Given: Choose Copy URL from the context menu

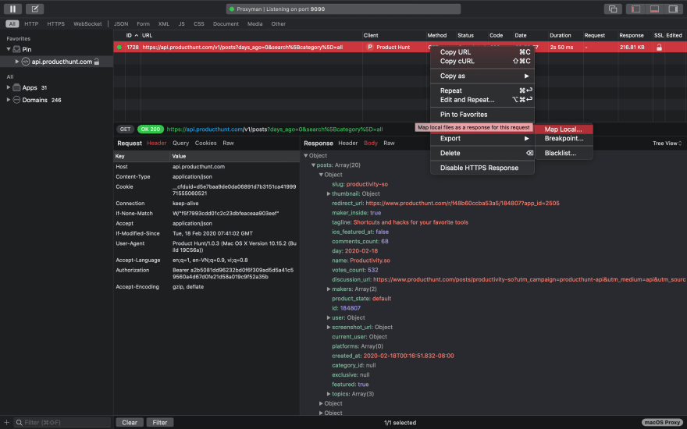Looking at the screenshot, I should (482, 52).
